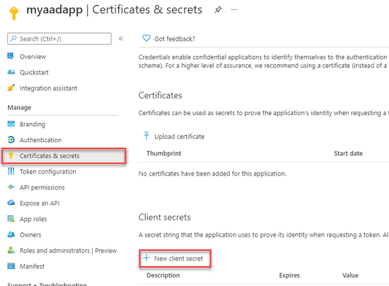Click Upload certificate
The height and width of the screenshot is (286, 389).
coord(179,137)
